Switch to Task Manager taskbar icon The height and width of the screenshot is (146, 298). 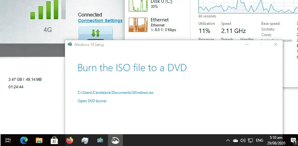85,140
